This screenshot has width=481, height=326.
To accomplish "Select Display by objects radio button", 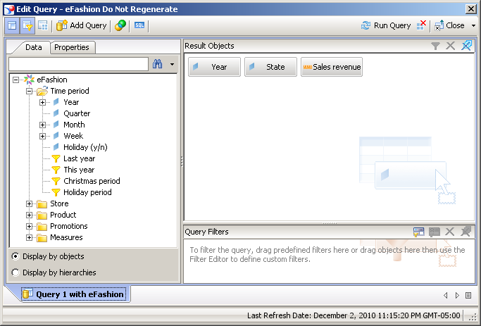I will pos(15,256).
